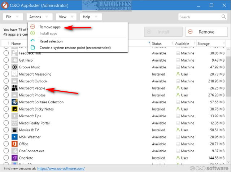The height and width of the screenshot is (172, 231).
Task: Click the Movies & TV clapperboard icon
Action: pos(14,130)
